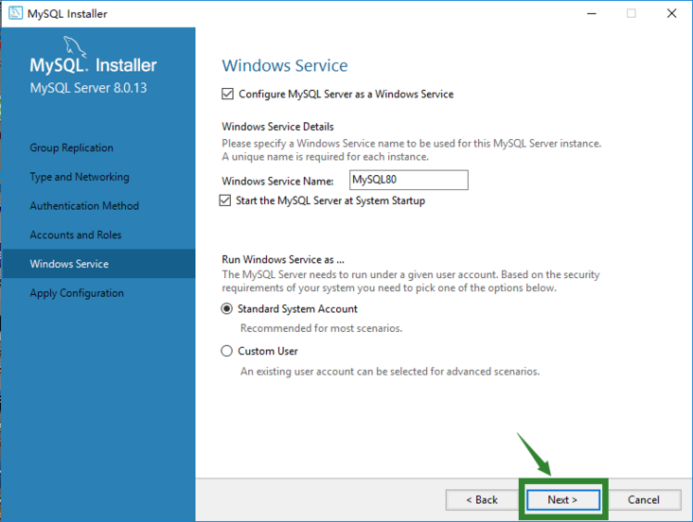Click the Next button
693x522 pixels.
point(562,499)
